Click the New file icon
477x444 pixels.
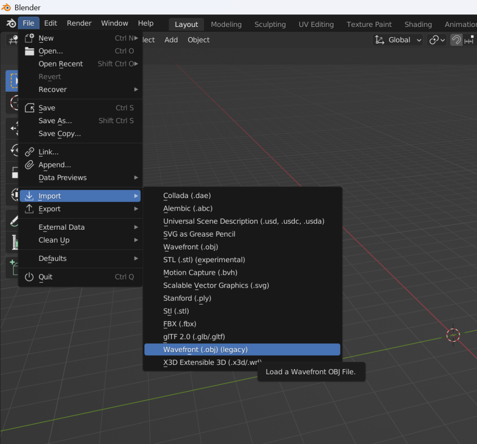click(29, 38)
